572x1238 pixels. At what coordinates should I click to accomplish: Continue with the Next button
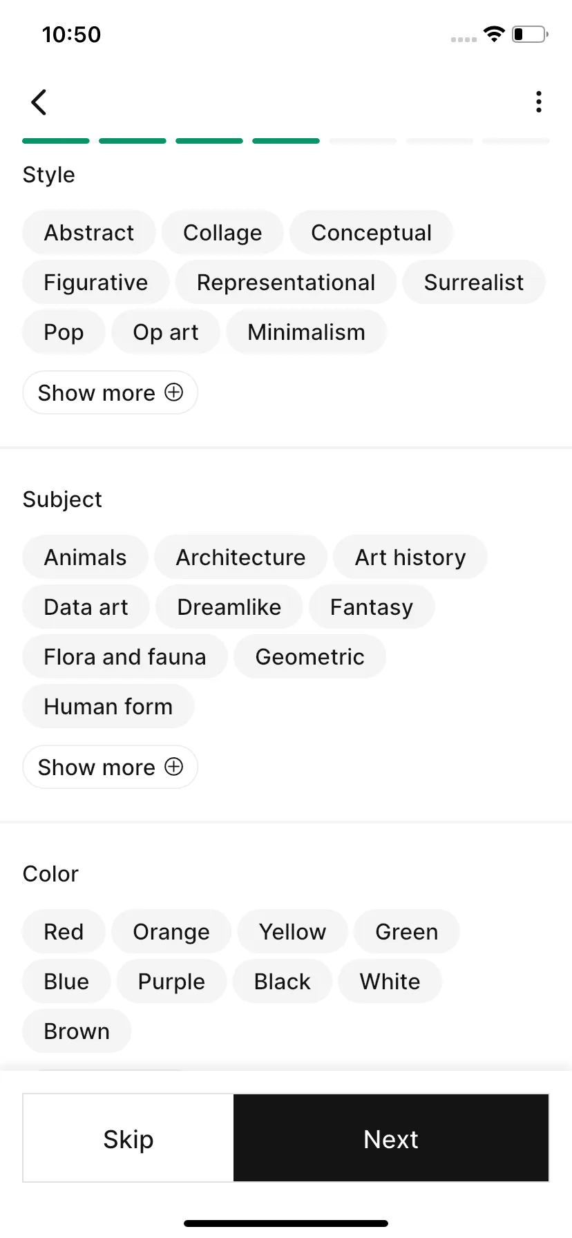tap(391, 1139)
